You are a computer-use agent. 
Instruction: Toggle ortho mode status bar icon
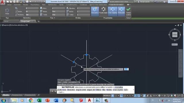pyautogui.click(x=121, y=96)
